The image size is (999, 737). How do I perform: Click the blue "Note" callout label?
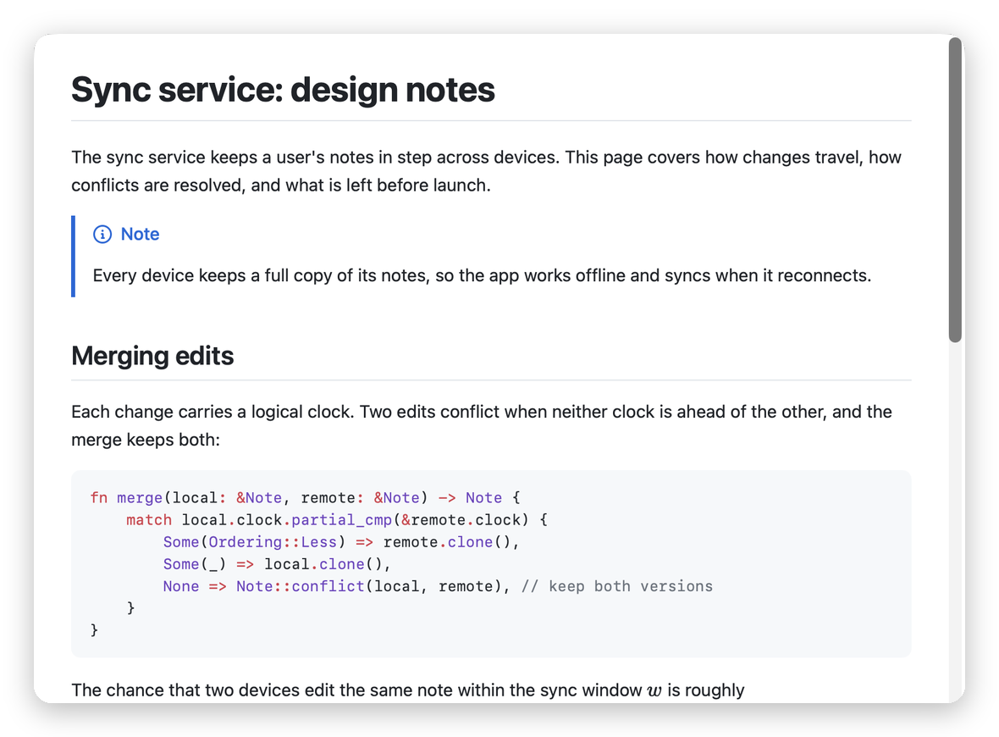point(141,234)
